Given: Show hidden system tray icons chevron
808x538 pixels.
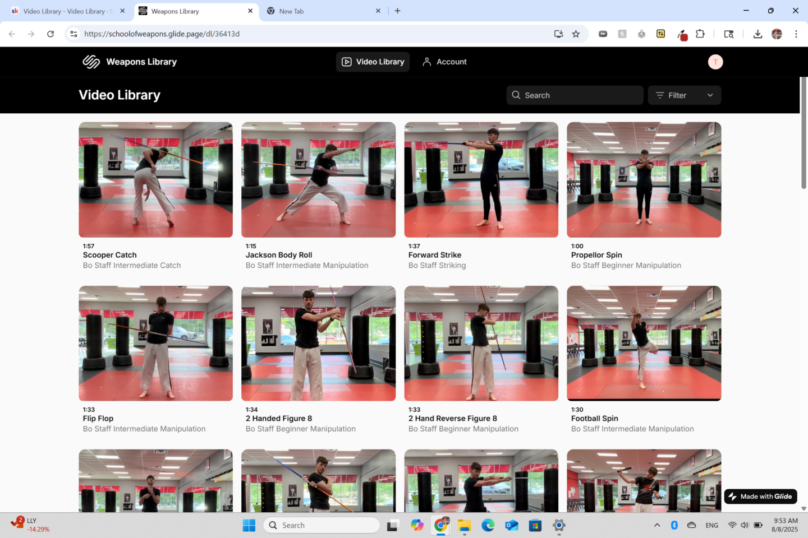Looking at the screenshot, I should pos(657,525).
